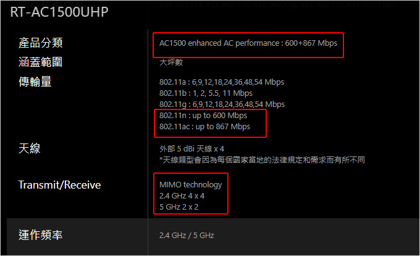420x256 pixels.
Task: Click the 802.11b data rate line
Action: pyautogui.click(x=206, y=93)
